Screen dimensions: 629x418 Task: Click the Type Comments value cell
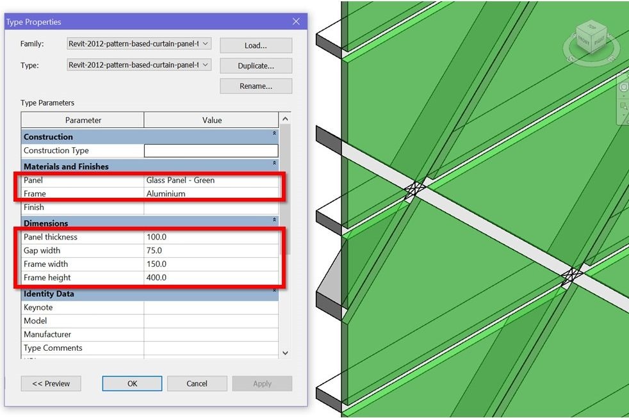[x=211, y=348]
